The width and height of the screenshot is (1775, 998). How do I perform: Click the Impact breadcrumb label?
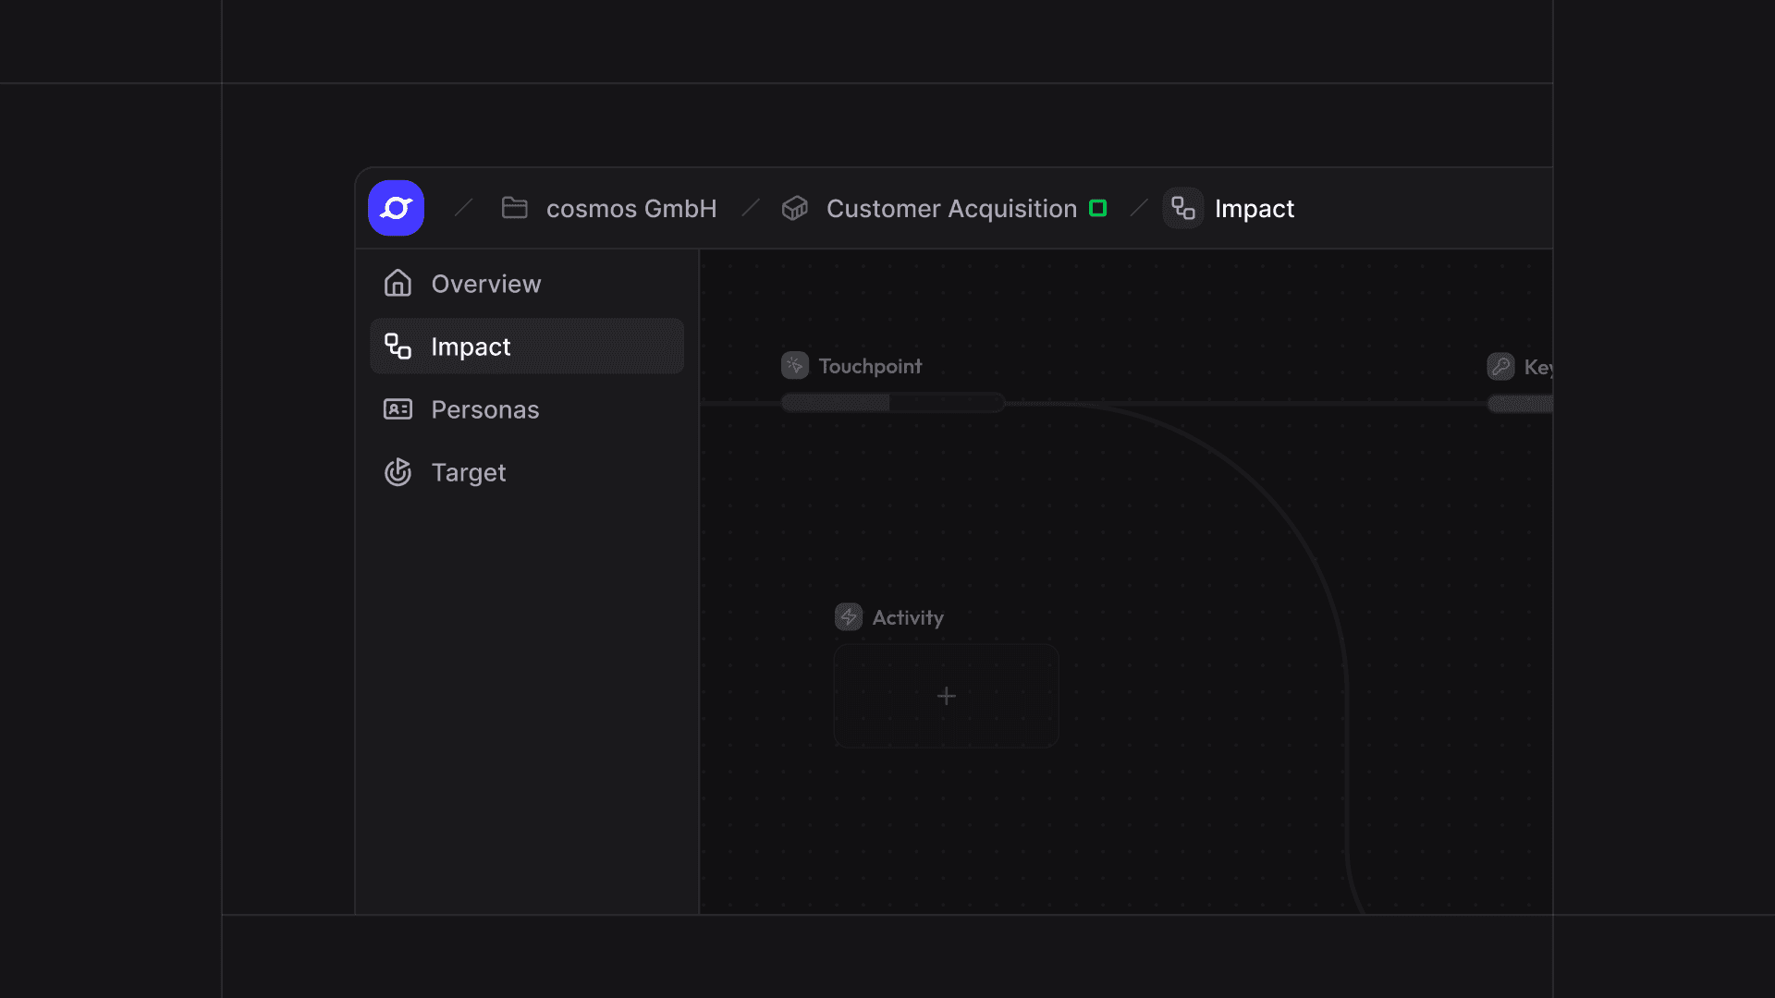pos(1255,209)
